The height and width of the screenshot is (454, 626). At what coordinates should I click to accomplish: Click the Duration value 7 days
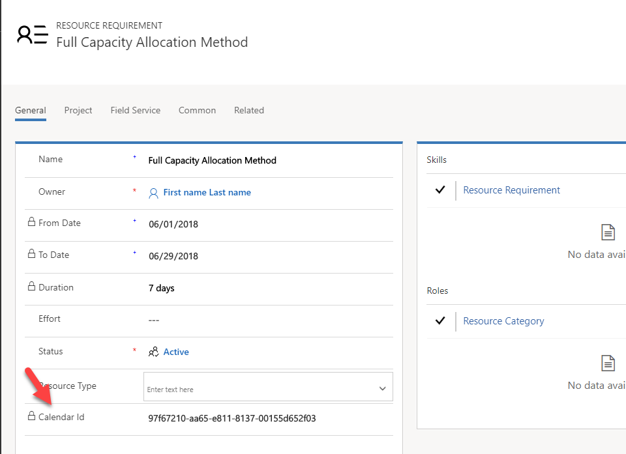point(161,288)
